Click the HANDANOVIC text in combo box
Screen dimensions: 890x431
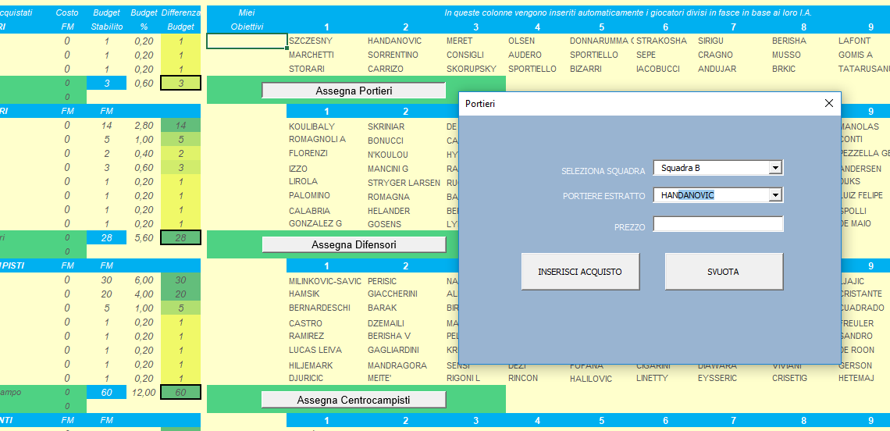687,195
